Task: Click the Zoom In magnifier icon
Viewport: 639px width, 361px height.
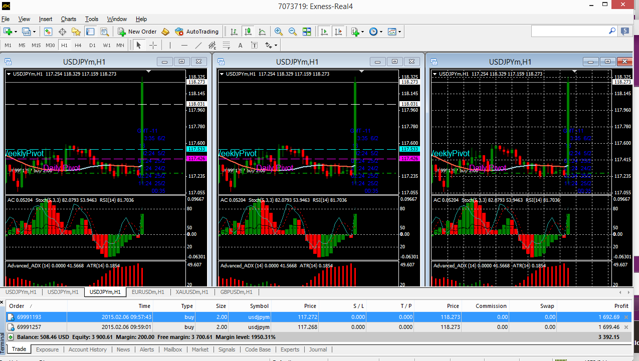Action: (279, 32)
